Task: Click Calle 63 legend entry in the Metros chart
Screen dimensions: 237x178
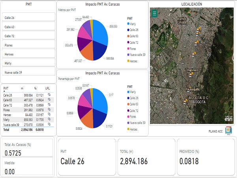Action: point(133,36)
